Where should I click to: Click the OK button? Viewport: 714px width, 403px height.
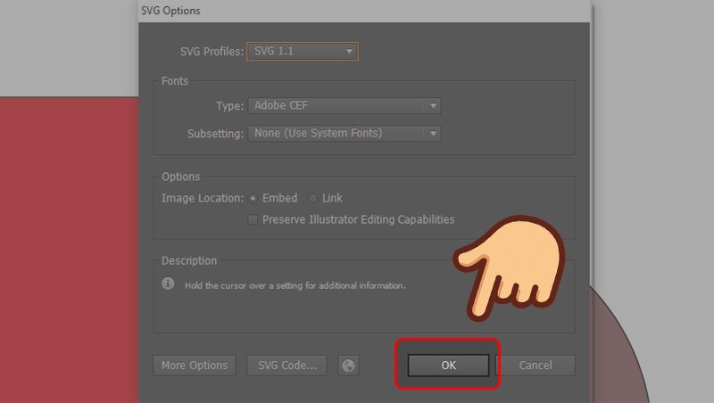448,366
